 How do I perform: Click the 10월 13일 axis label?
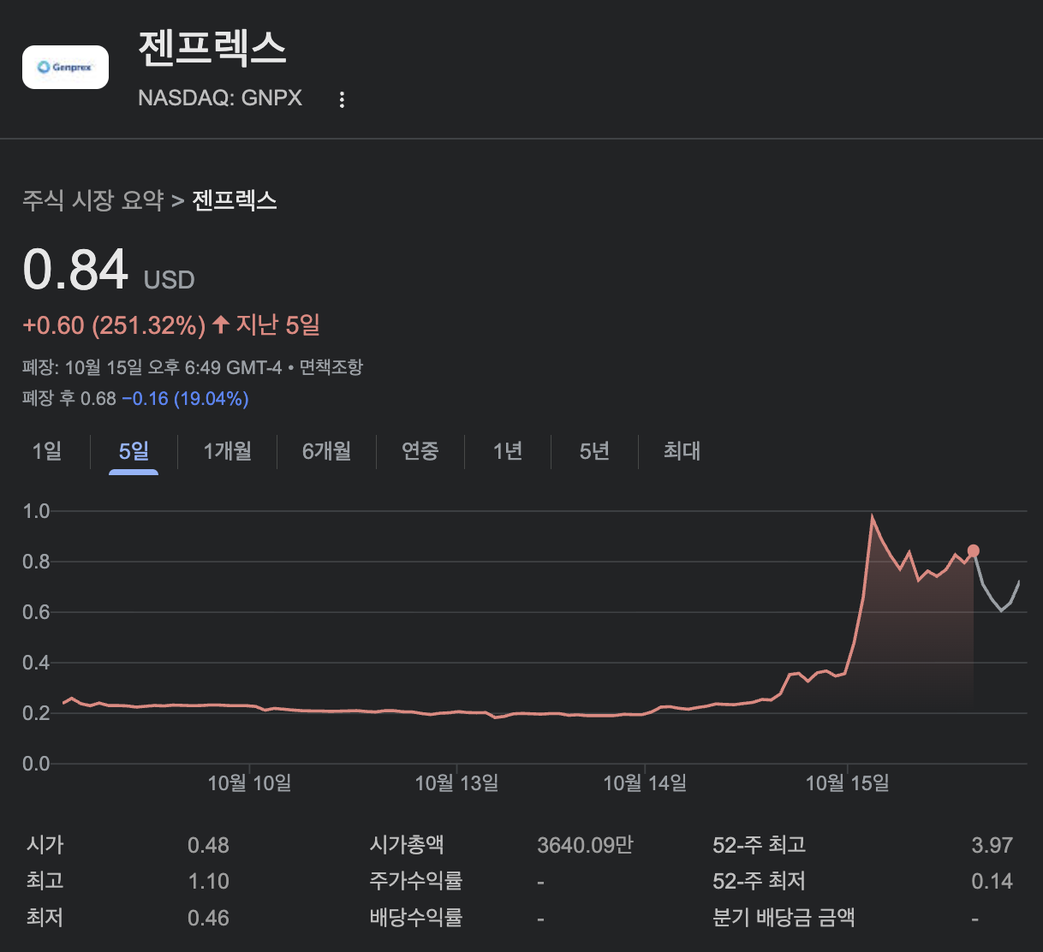tap(456, 782)
